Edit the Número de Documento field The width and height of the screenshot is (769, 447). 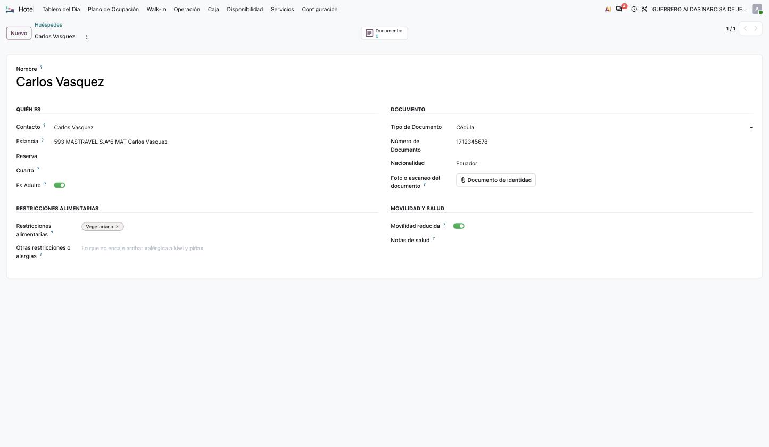(604, 142)
